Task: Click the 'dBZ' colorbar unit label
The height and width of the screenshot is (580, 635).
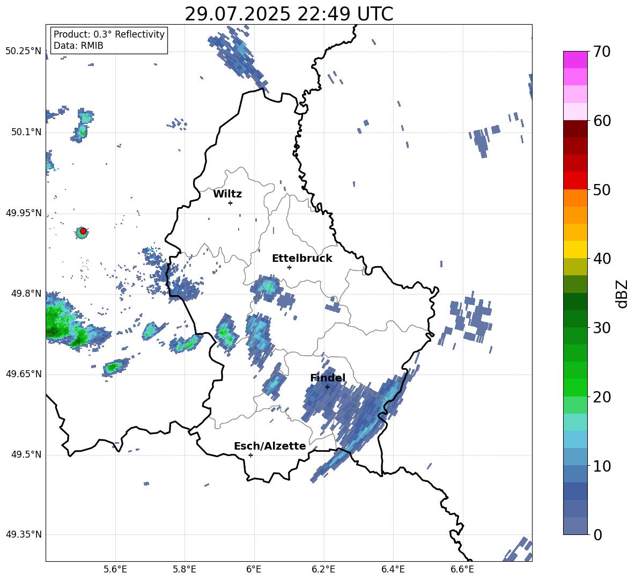Action: pyautogui.click(x=622, y=293)
